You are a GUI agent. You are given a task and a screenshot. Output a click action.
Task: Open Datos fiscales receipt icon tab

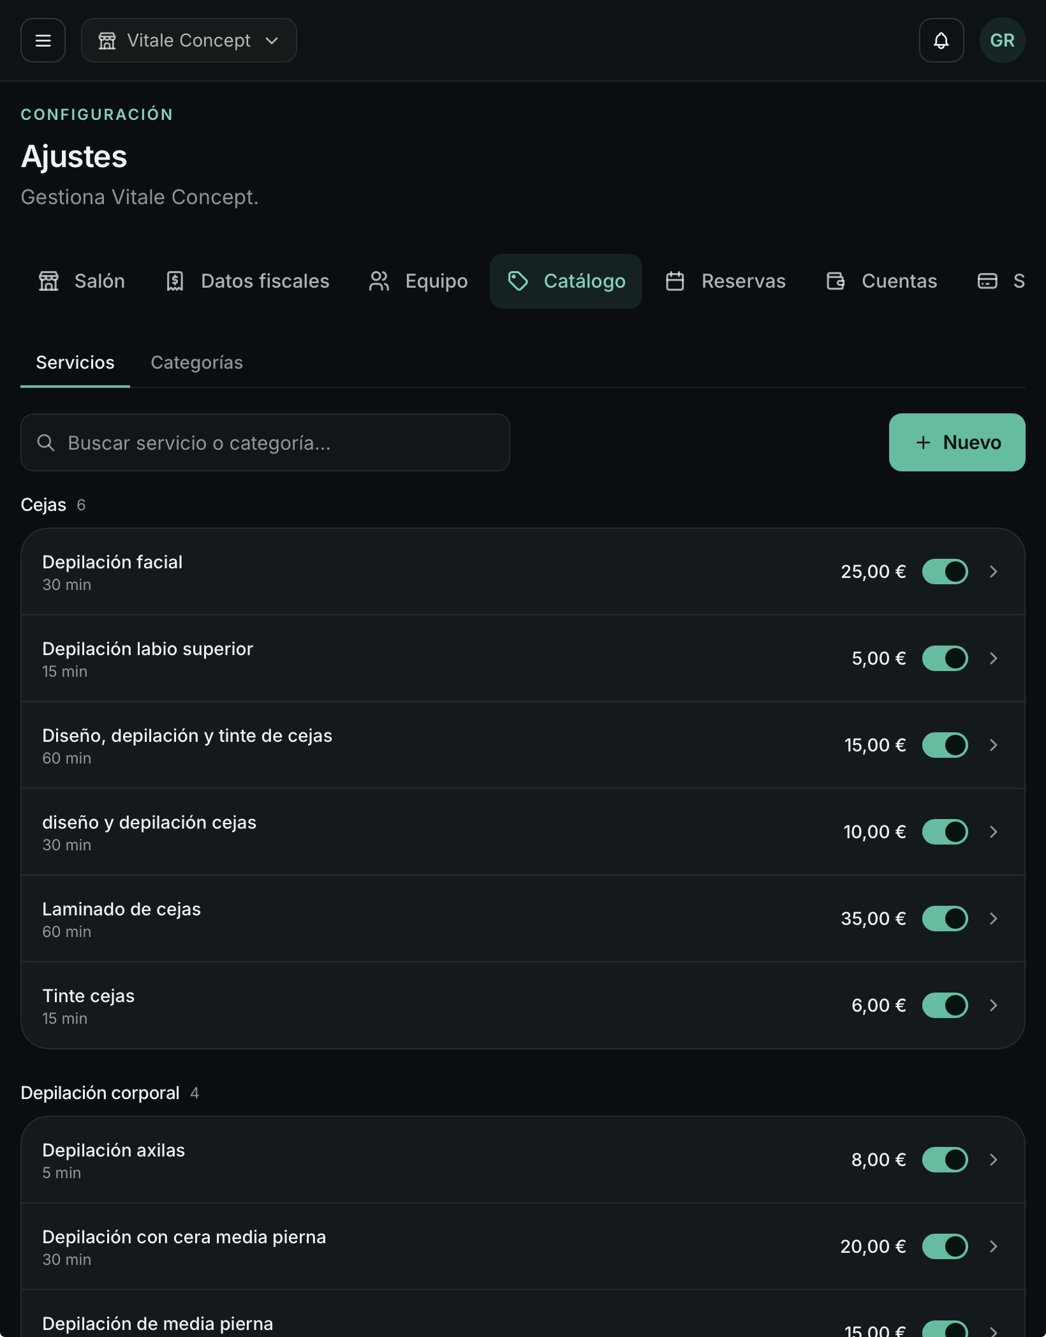click(x=247, y=281)
